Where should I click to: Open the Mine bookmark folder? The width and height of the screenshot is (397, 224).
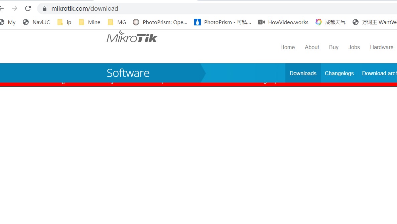[89, 22]
